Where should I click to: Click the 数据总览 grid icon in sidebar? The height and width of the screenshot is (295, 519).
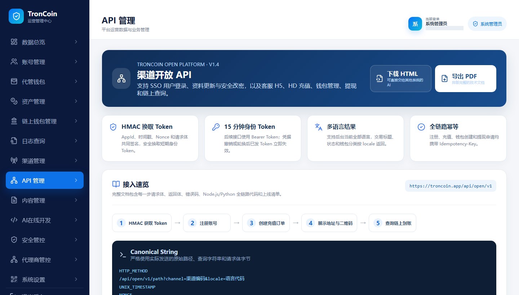tap(14, 42)
